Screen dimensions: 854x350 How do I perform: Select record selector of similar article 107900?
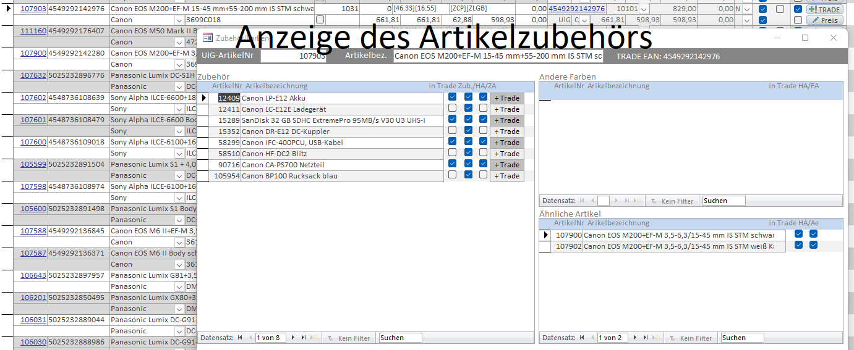[545, 235]
